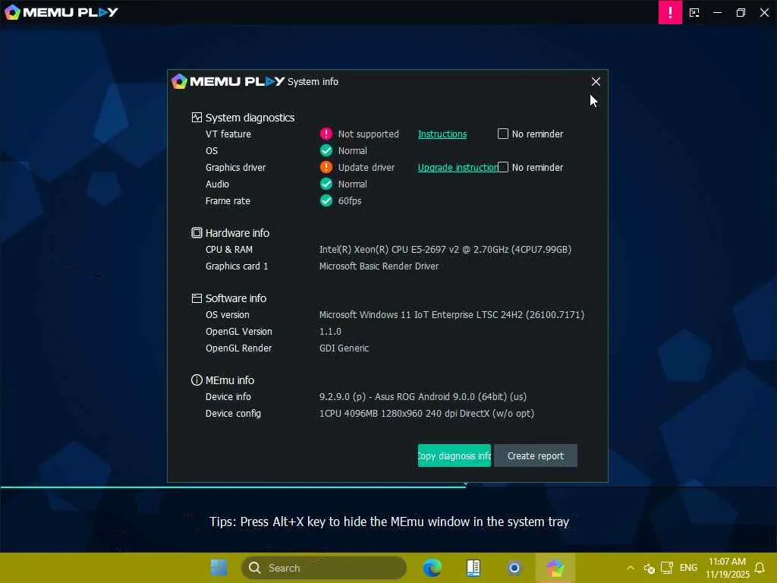Click the network display tray icon
The image size is (777, 583).
click(667, 568)
